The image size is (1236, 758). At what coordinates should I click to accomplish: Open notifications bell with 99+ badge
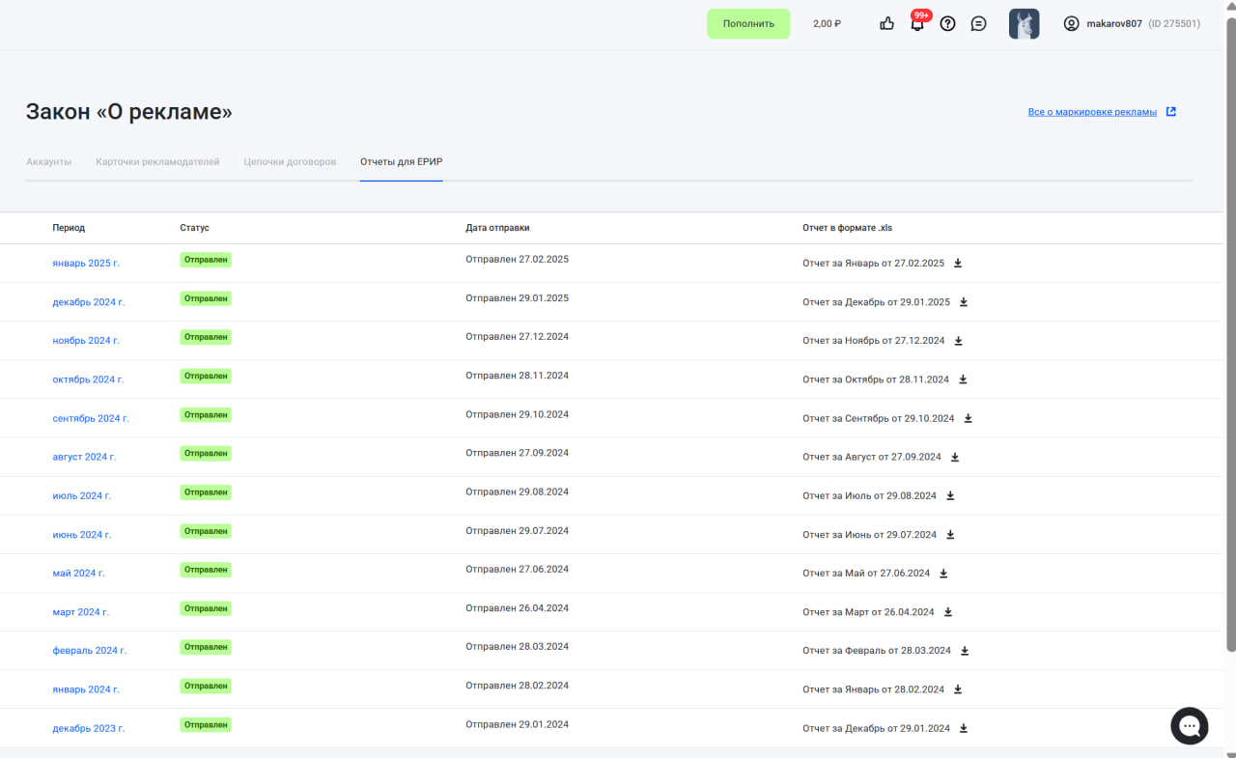(917, 24)
